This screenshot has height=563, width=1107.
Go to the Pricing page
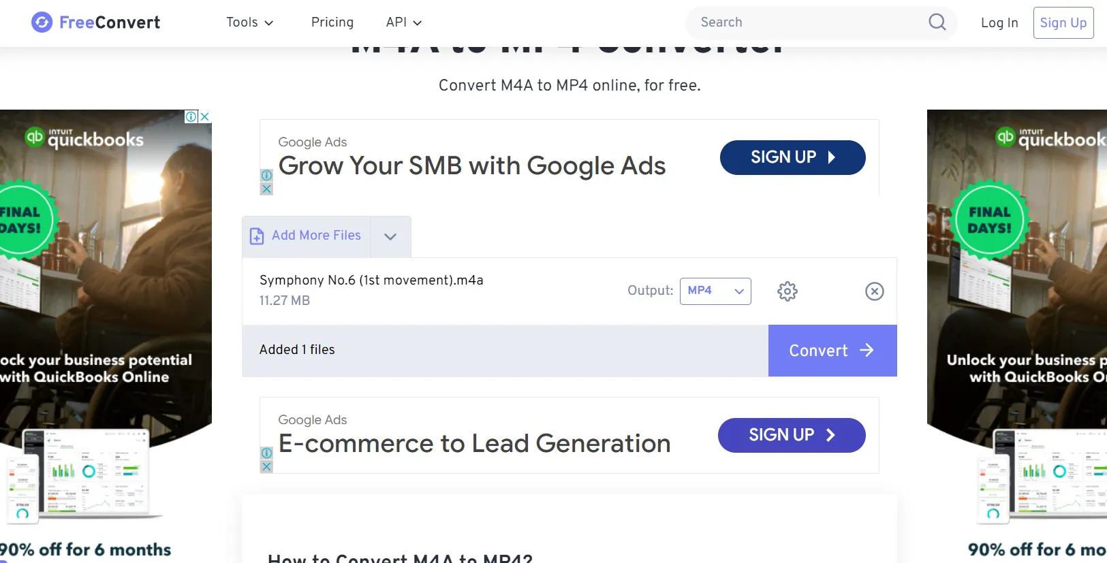coord(332,22)
